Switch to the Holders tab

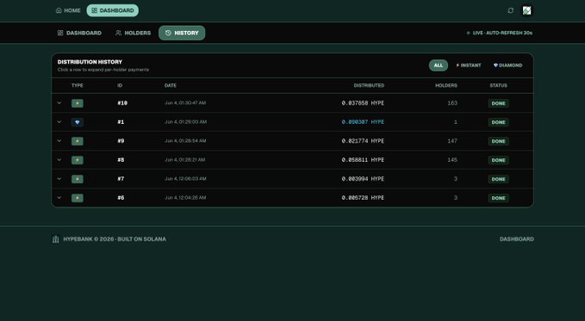pos(134,33)
